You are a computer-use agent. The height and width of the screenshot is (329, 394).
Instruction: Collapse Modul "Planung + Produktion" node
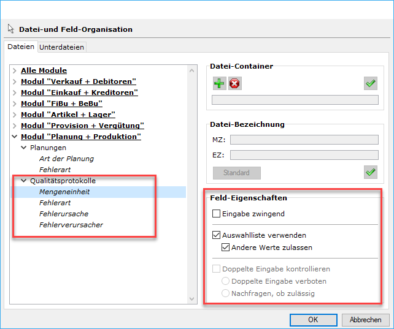point(15,137)
